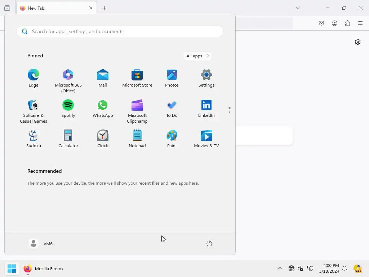Open the Firefox account icon
Viewport: 369px width, 277px height.
[x=334, y=23]
